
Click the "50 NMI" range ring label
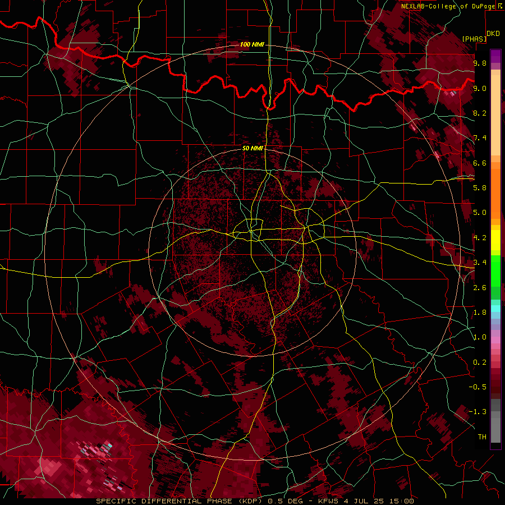point(252,148)
